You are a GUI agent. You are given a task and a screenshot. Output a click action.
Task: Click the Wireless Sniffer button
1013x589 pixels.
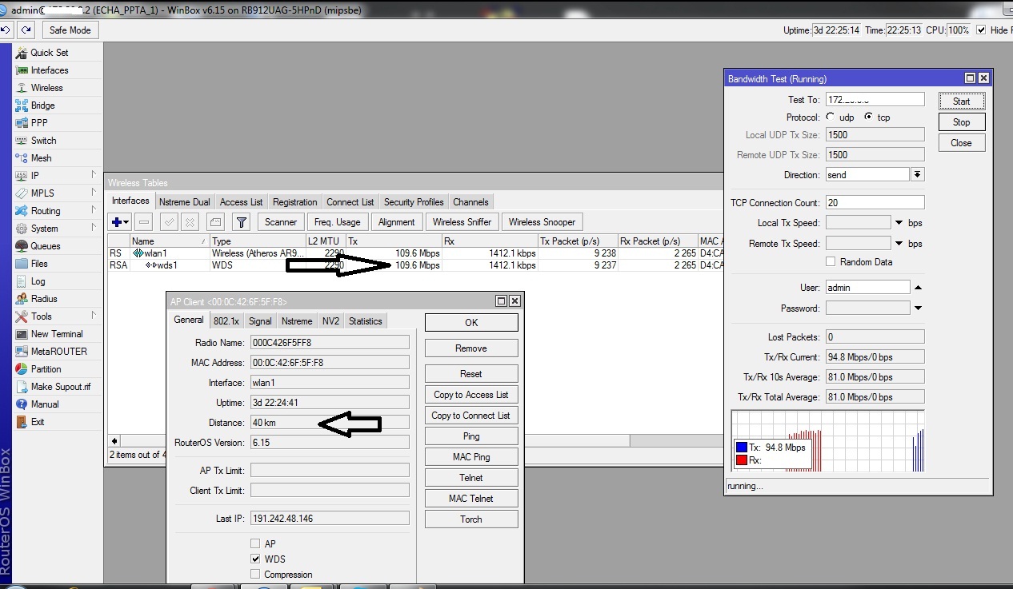462,222
